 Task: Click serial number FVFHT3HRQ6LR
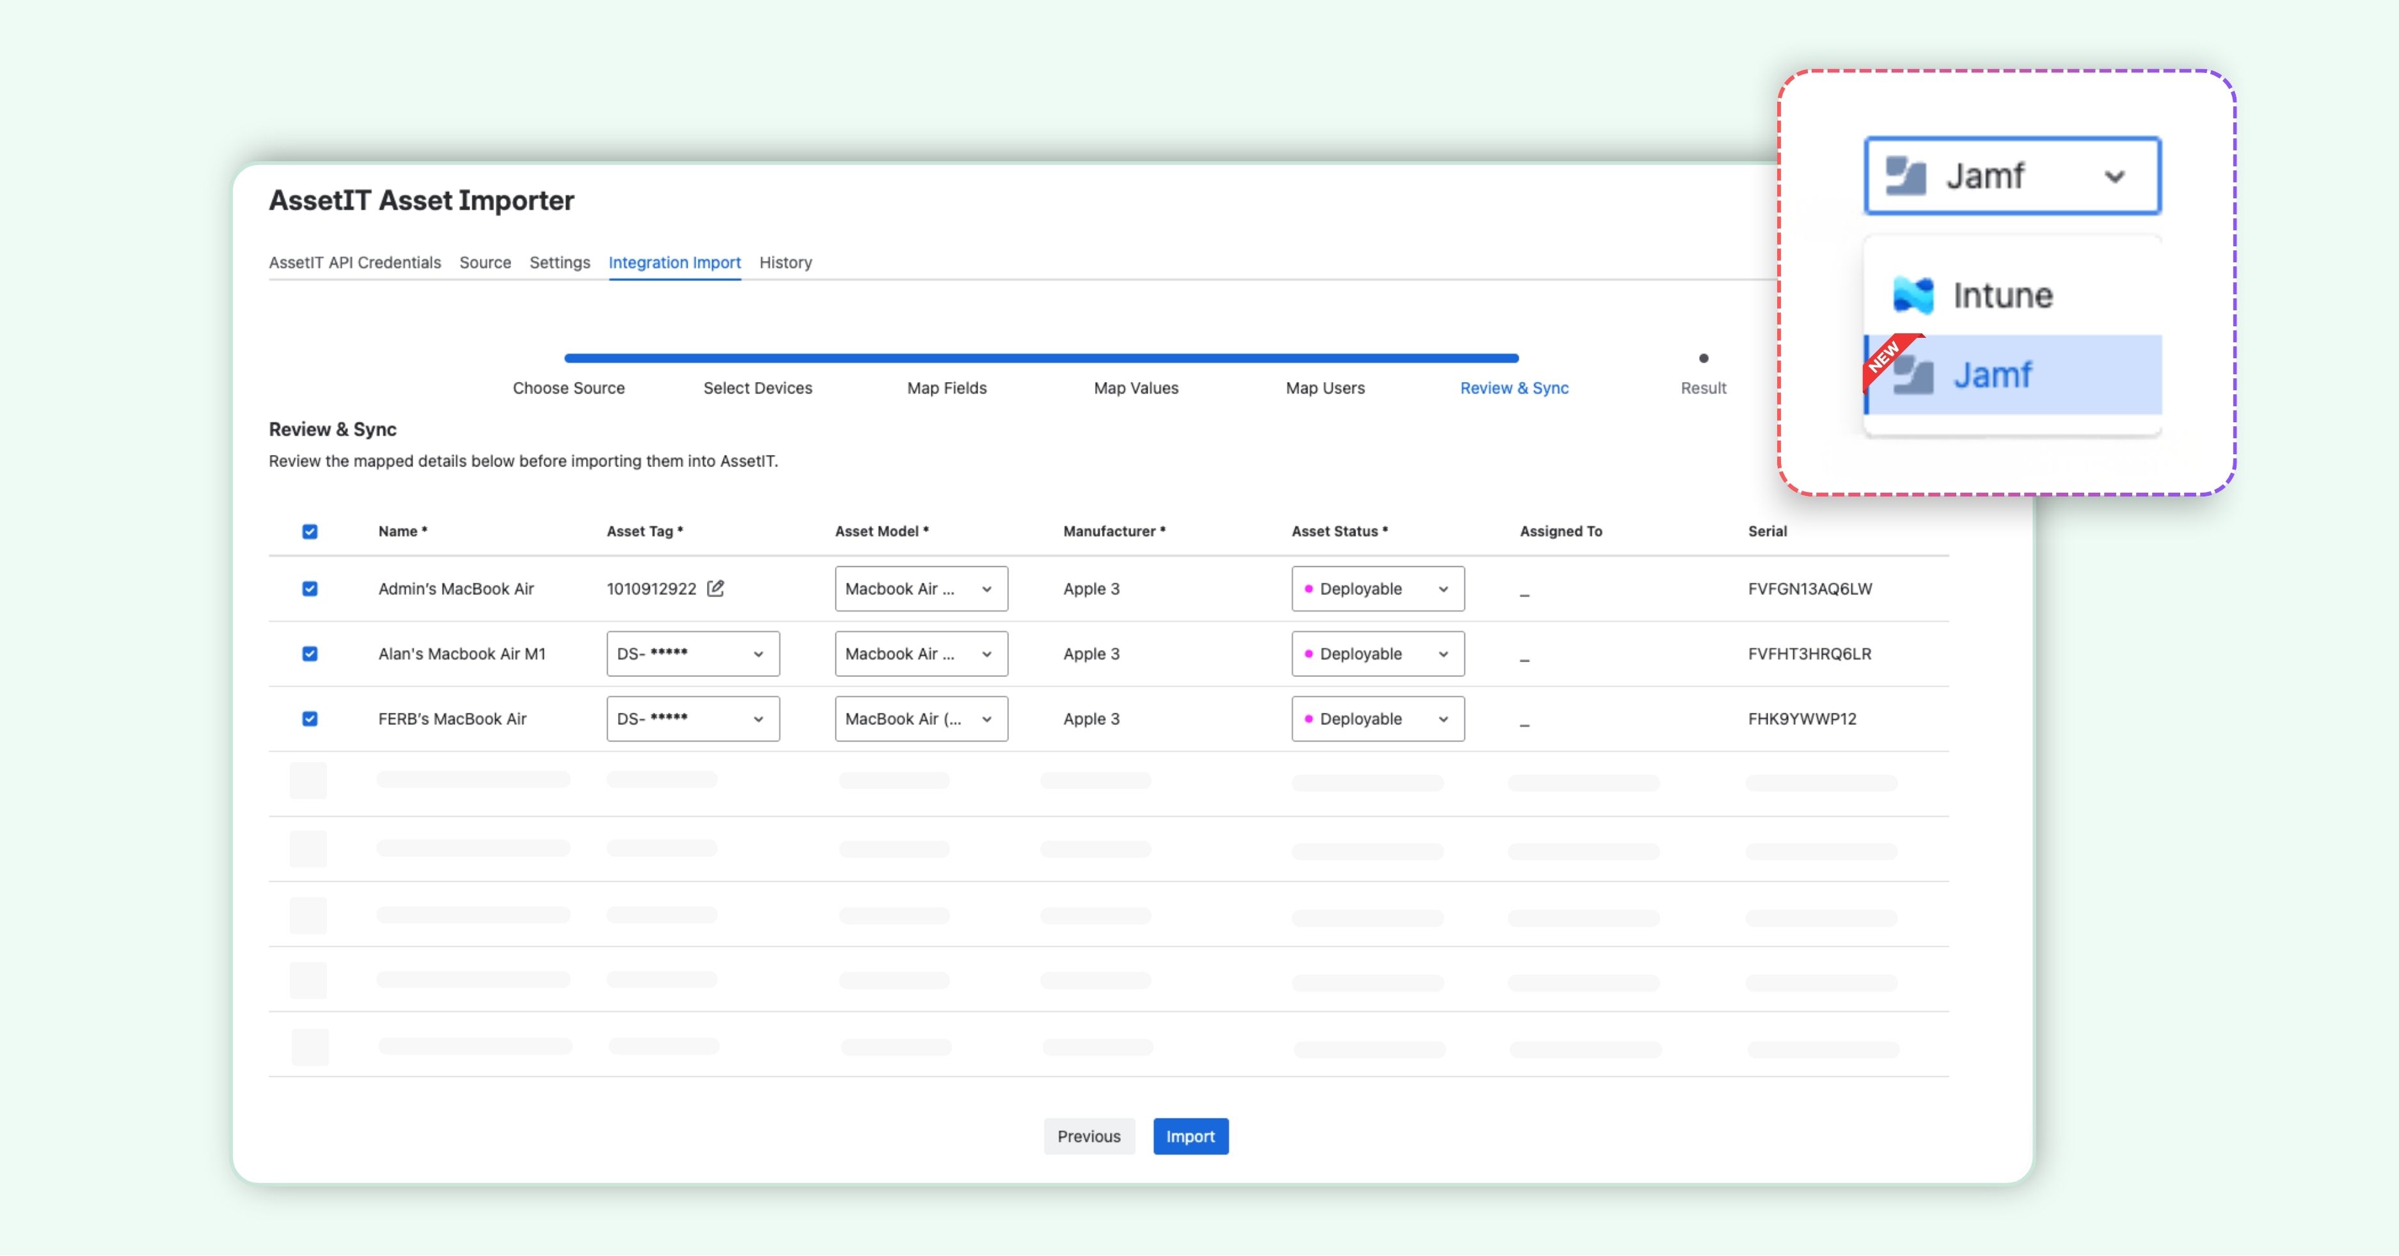tap(1810, 654)
